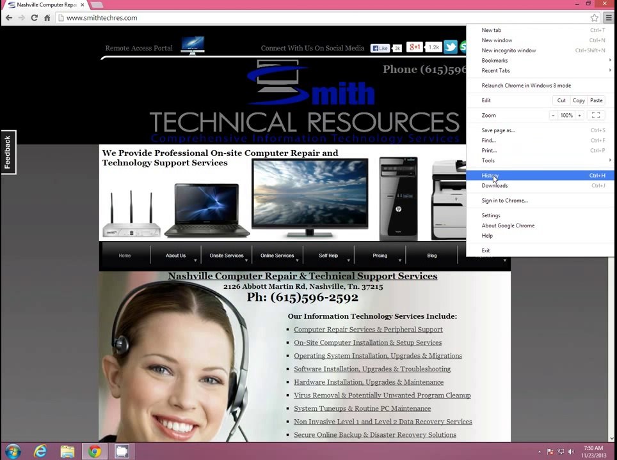The height and width of the screenshot is (460, 617).
Task: Choose Exit from the Chrome menu
Action: click(x=540, y=250)
